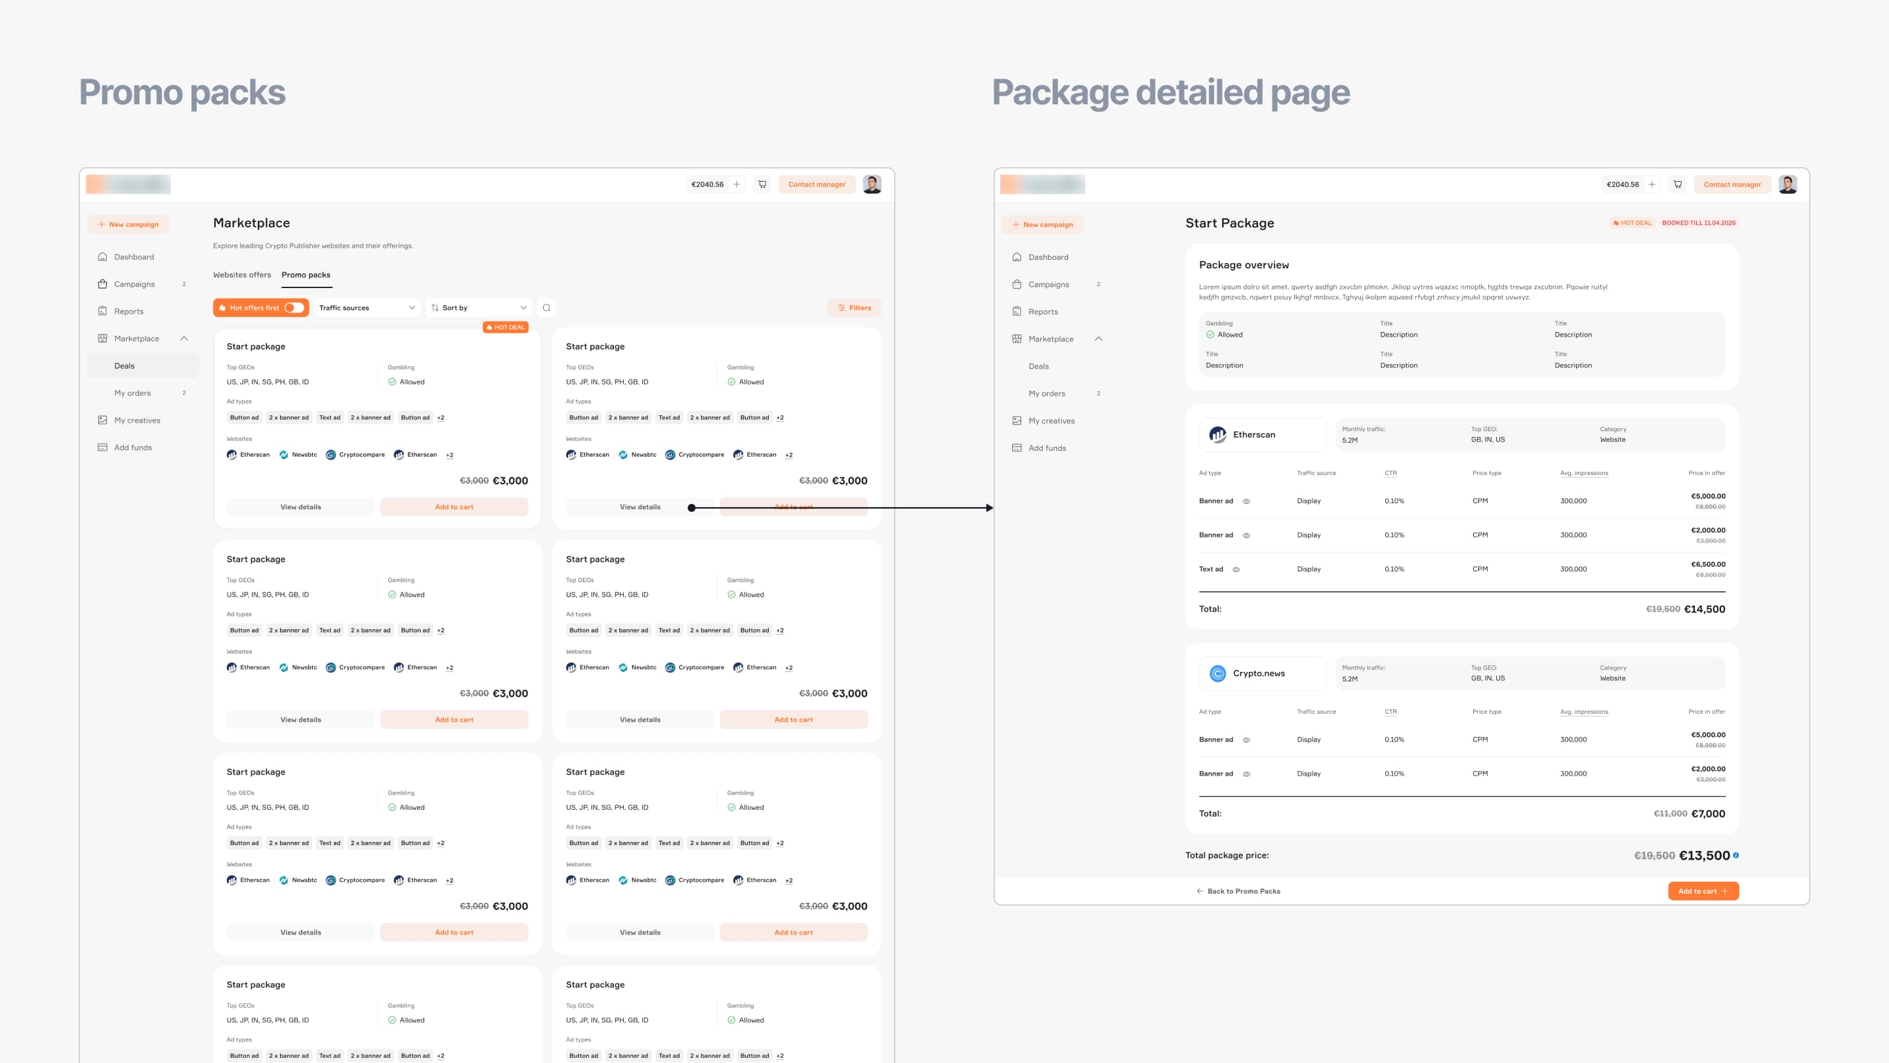
Task: Open Reports in the detail page sidebar
Action: pos(1044,311)
